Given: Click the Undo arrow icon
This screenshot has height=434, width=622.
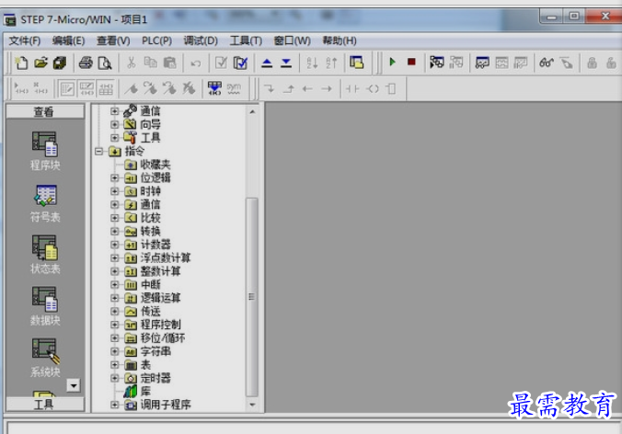Looking at the screenshot, I should 196,63.
